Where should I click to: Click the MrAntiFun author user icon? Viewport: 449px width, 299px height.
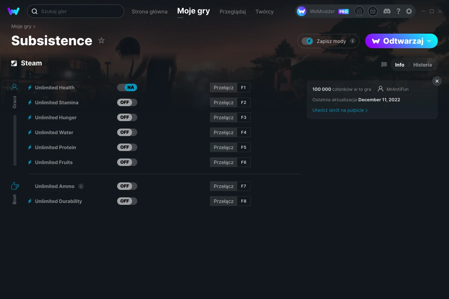pyautogui.click(x=381, y=89)
